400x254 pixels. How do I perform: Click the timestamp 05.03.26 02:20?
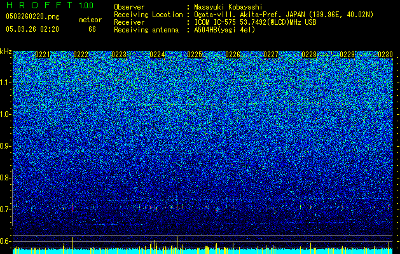[x=32, y=29]
